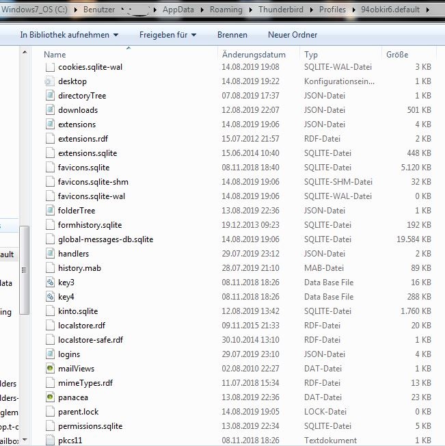Click the panacea DAT file icon
The width and height of the screenshot is (445, 446).
[x=50, y=397]
